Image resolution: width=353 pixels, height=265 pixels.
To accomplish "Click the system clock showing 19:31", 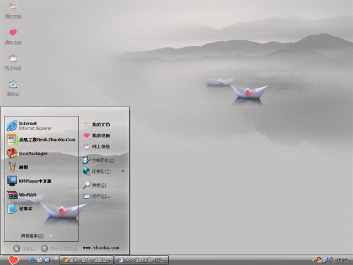I will tap(343, 260).
